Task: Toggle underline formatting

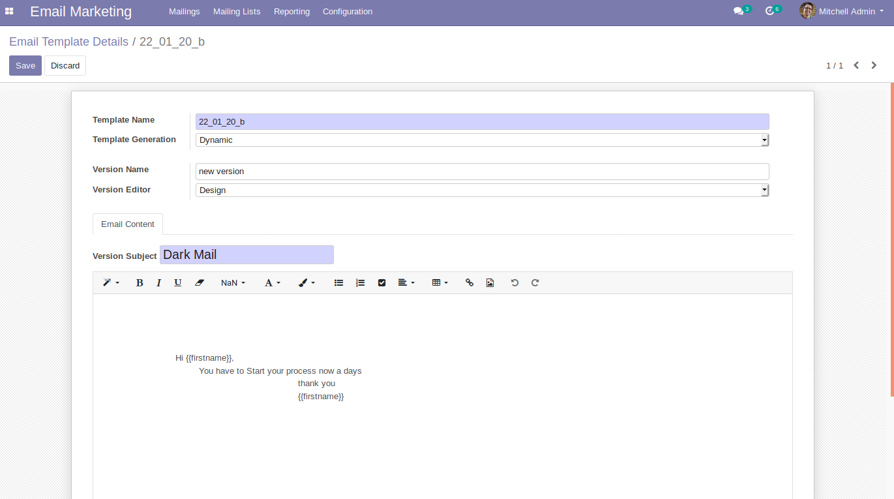Action: point(177,282)
